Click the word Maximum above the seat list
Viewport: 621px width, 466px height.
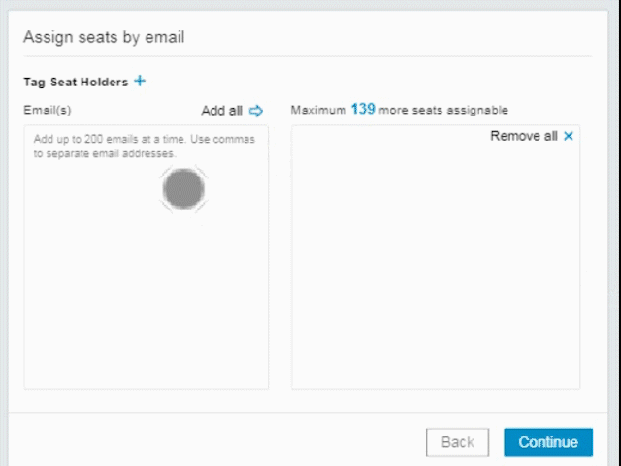point(318,111)
